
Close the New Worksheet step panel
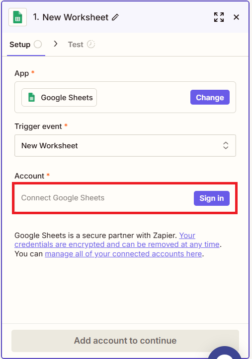[x=236, y=17]
